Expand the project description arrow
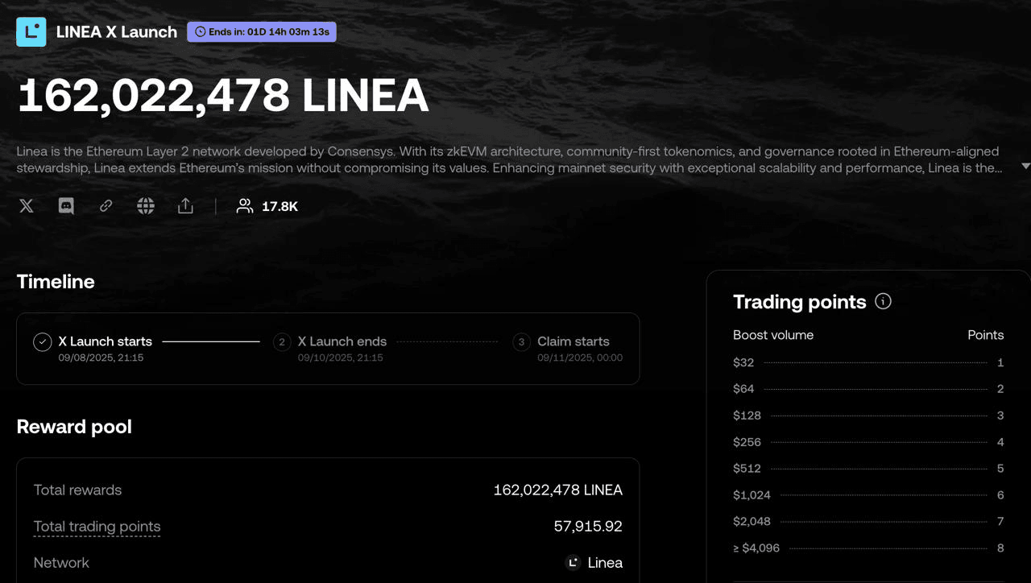Viewport: 1031px width, 583px height. point(1025,166)
